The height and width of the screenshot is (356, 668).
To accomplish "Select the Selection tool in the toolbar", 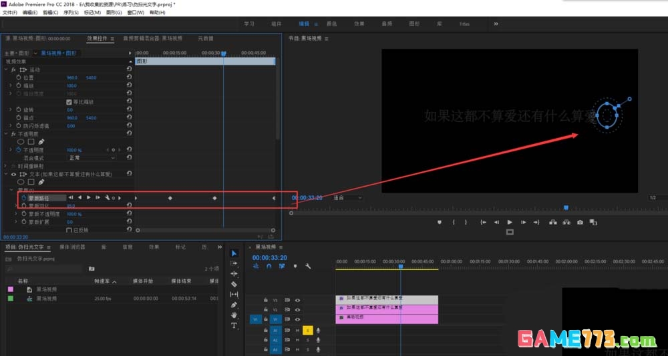I will pyautogui.click(x=234, y=253).
